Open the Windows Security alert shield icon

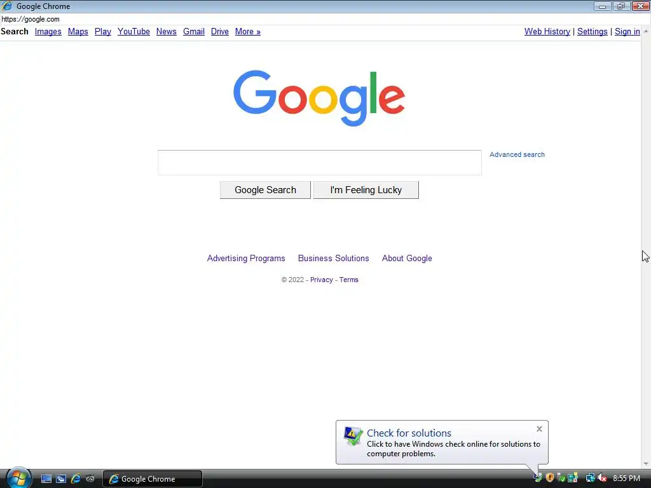coord(550,478)
